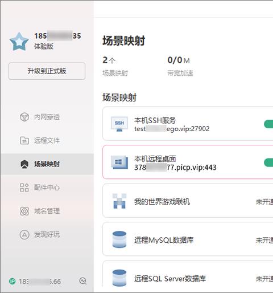Viewport: 273px width, 293px height.
Task: Click 未开通 next to 远程MySQL数据库
Action: (x=264, y=241)
